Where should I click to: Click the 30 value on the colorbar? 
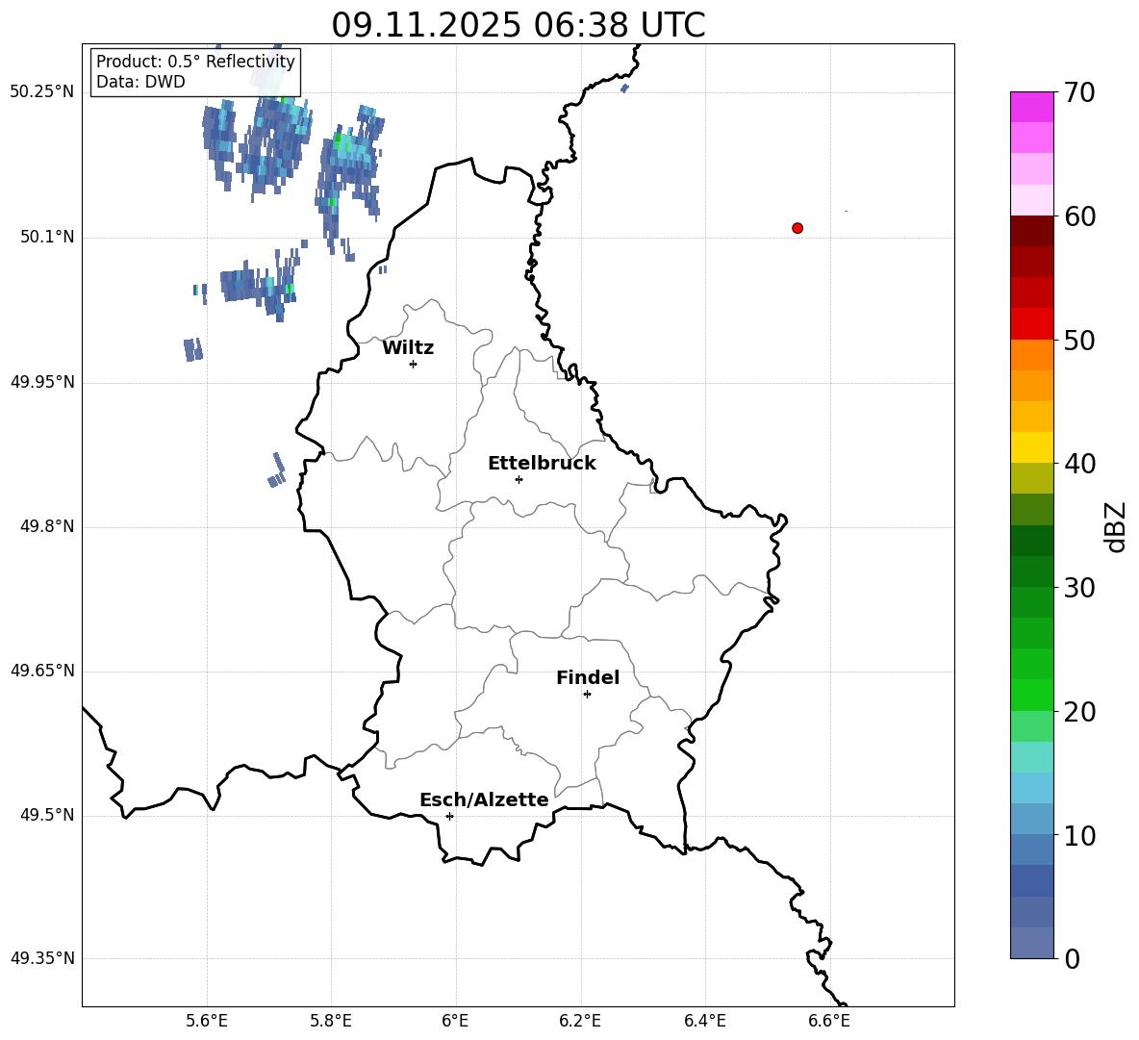pos(1079,588)
